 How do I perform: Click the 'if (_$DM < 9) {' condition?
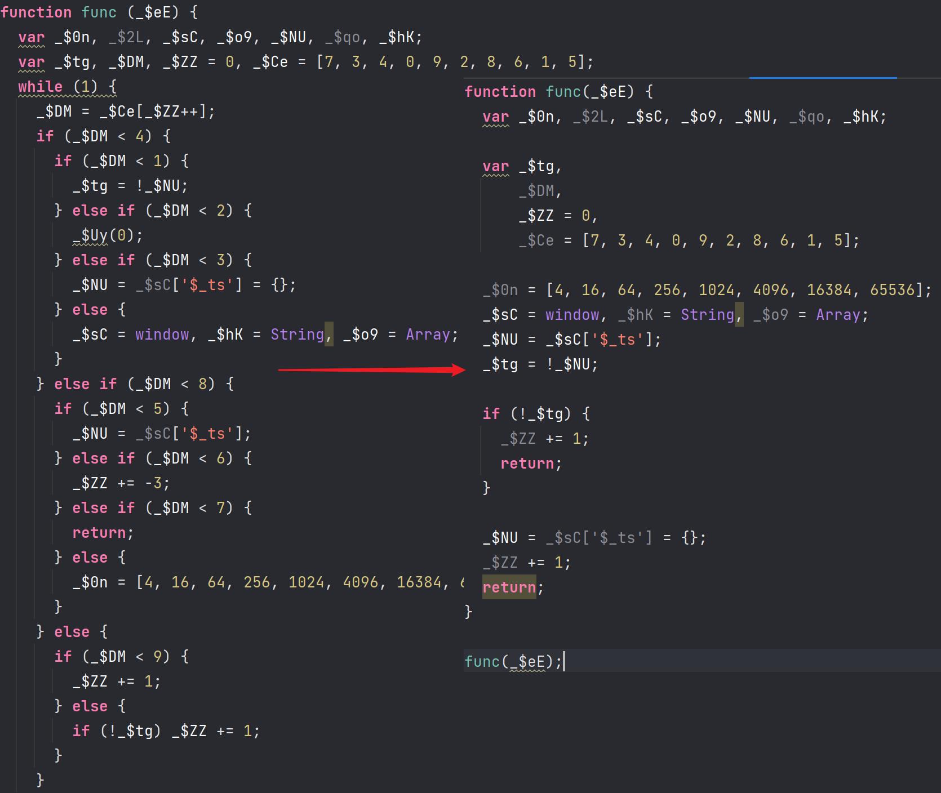tap(122, 657)
